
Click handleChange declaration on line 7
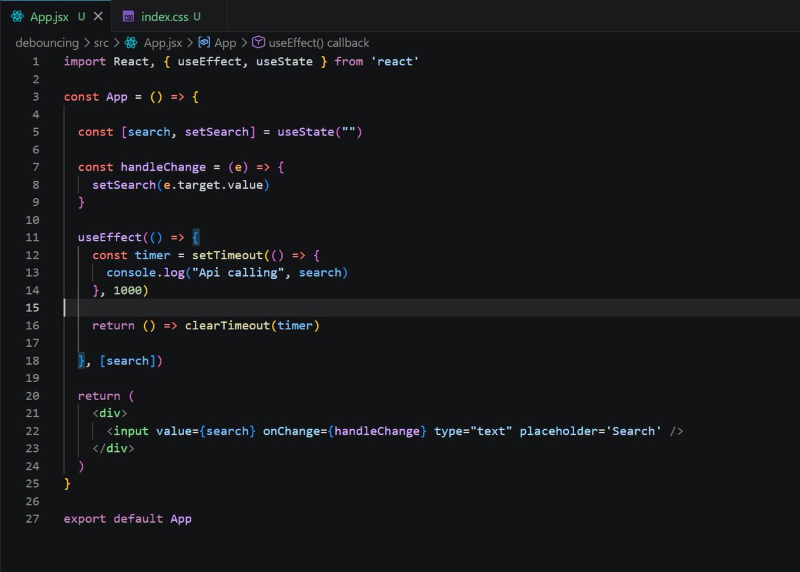point(163,167)
